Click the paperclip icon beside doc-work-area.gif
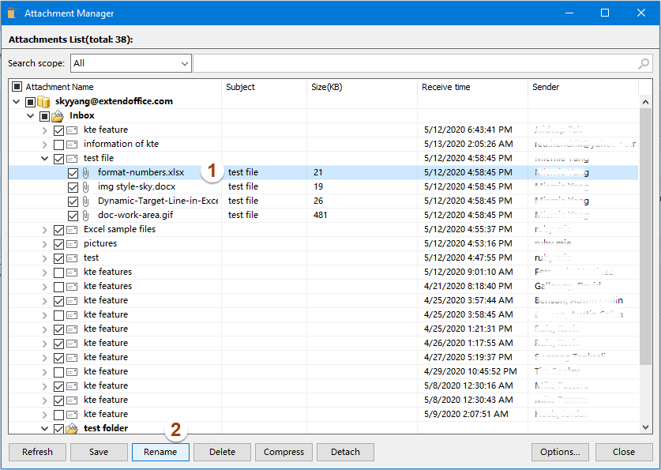 tap(85, 215)
